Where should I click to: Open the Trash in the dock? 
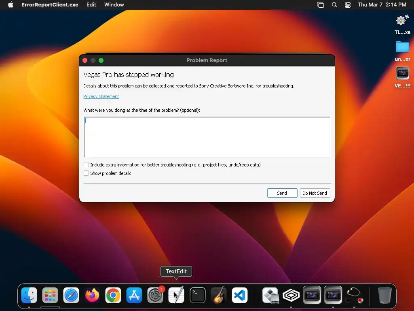385,295
